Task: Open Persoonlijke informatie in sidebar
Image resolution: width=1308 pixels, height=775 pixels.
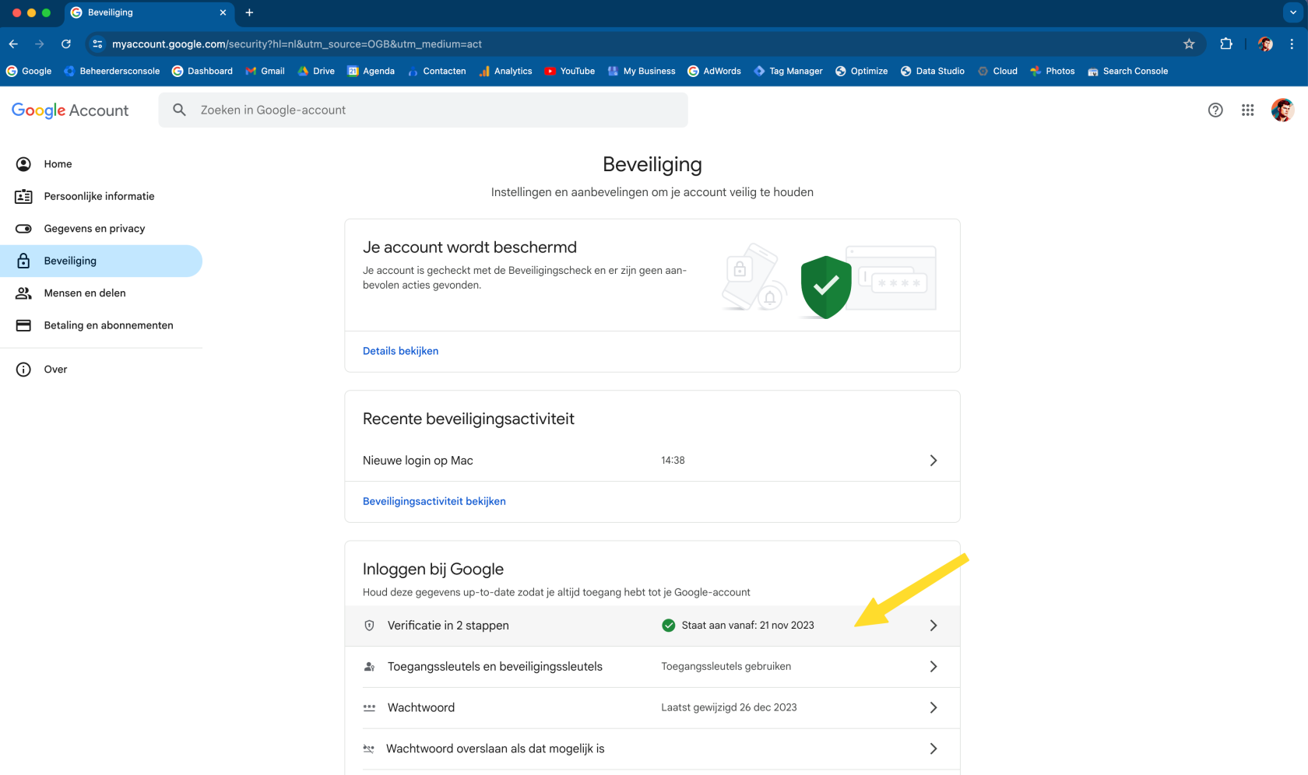Action: tap(101, 196)
